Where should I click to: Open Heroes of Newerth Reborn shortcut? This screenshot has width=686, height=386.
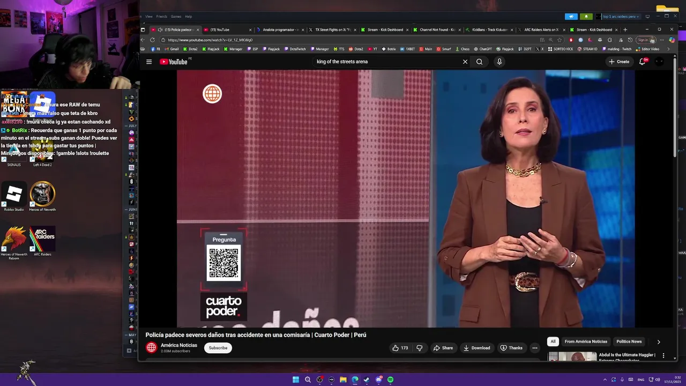(14, 243)
